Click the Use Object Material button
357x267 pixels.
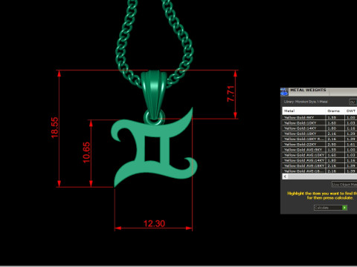pyautogui.click(x=344, y=185)
